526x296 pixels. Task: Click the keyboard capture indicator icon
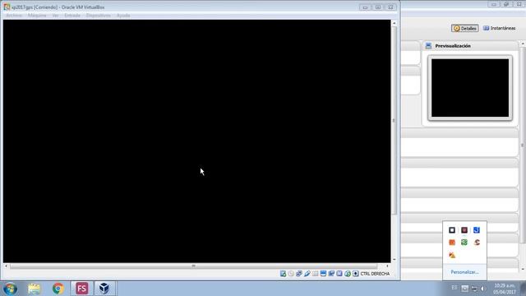356,274
